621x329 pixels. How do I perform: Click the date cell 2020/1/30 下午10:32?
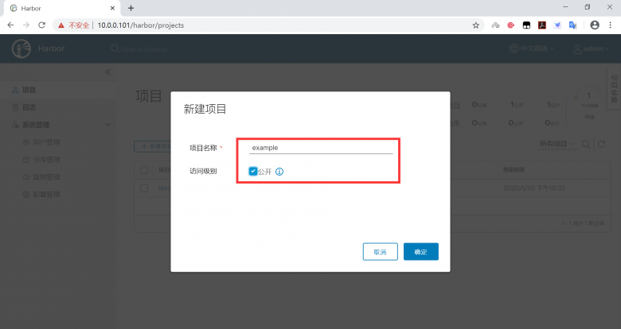click(534, 188)
